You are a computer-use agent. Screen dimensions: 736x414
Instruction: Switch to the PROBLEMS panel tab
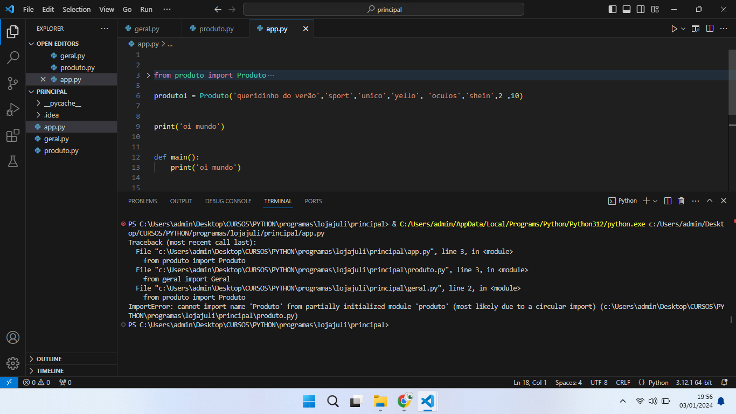pyautogui.click(x=143, y=201)
